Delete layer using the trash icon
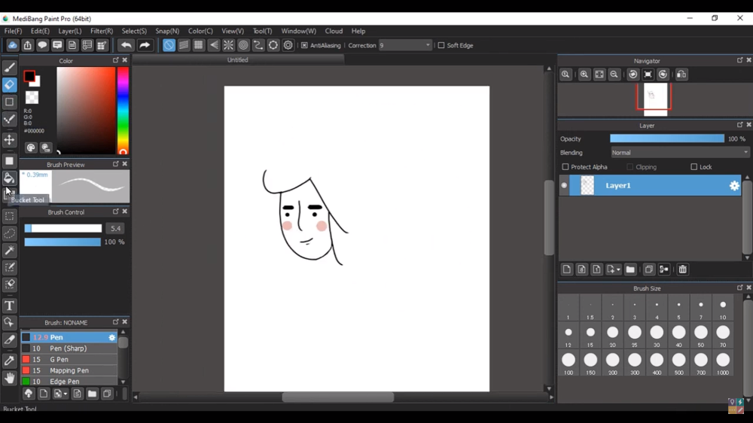753x423 pixels. (683, 269)
